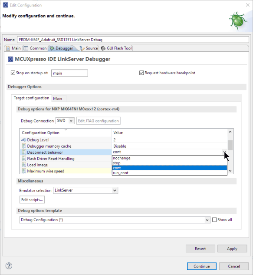
Task: Click the table scrollbar up arrow
Action: [x=230, y=132]
